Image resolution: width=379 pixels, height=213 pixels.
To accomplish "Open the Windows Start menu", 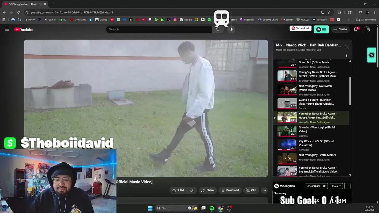I will click(x=150, y=208).
